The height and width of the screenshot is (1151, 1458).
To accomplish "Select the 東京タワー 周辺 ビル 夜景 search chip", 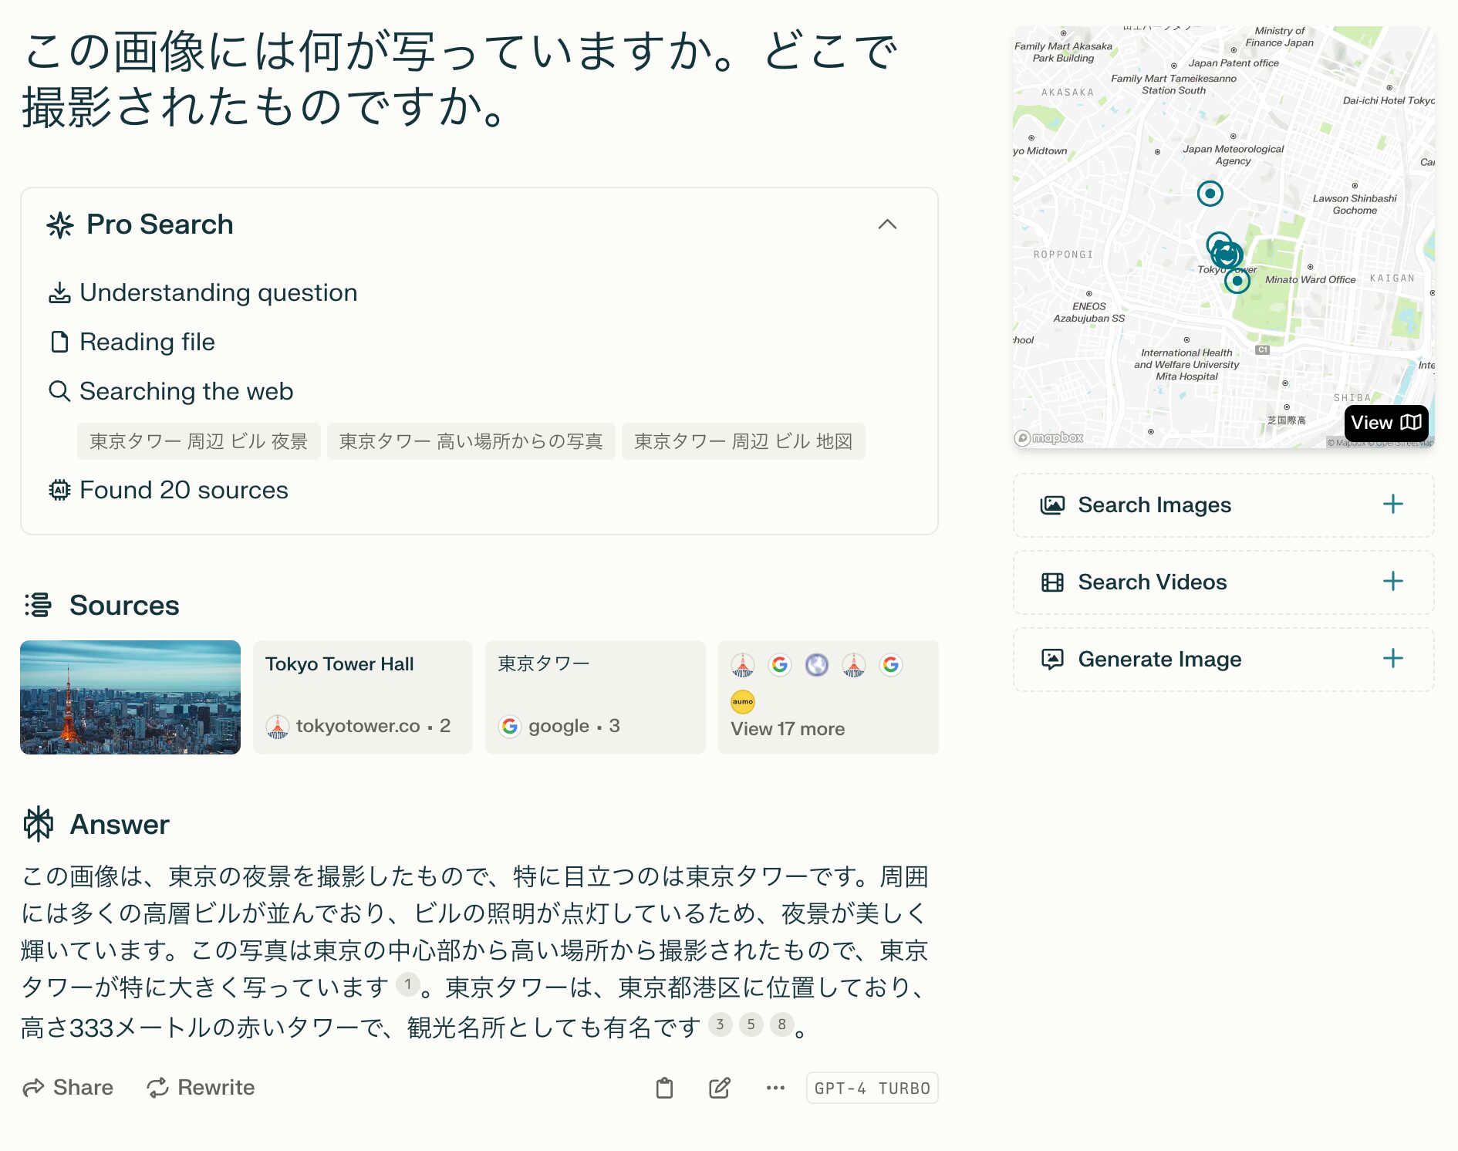I will (199, 441).
